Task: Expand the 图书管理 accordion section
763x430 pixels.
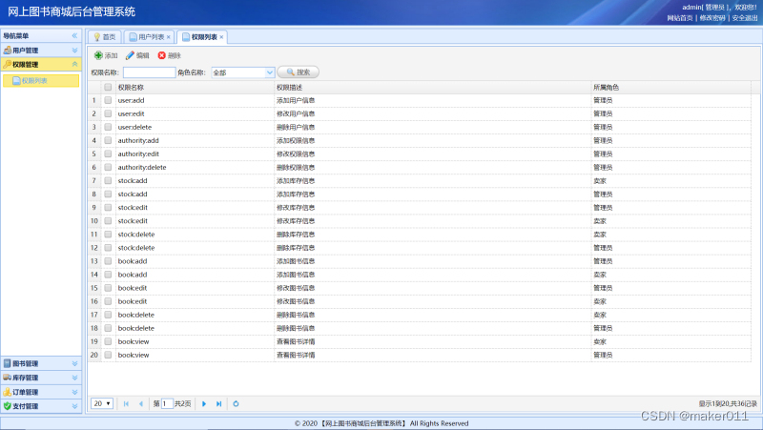Action: tap(74, 363)
